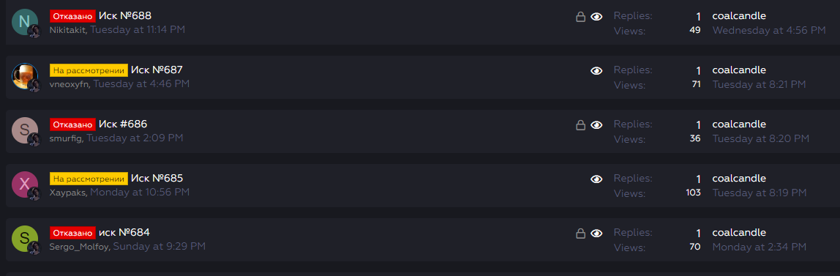
Task: Open vneoxyfn's beer mug avatar
Action: tap(25, 76)
